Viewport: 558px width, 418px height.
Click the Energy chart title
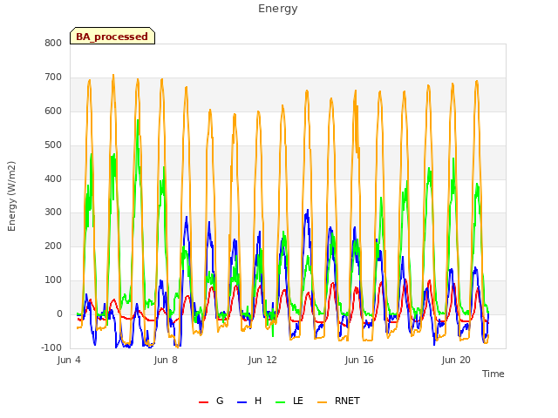point(278,9)
